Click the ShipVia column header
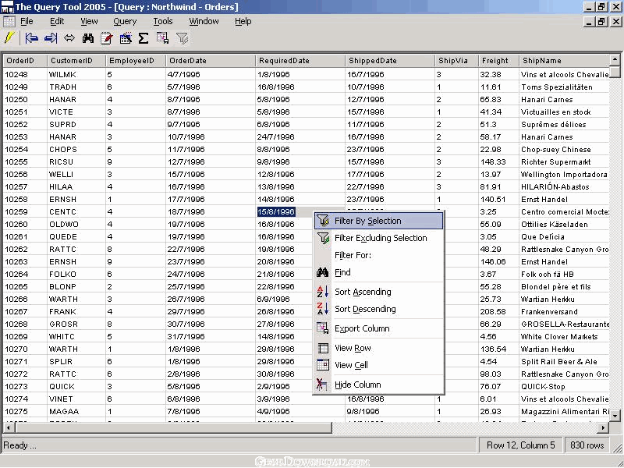 (x=457, y=61)
